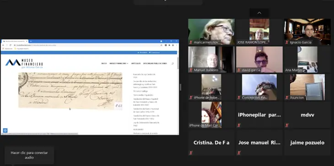Expand MUSEO FINANCIERO dropdown menu

[x=119, y=64]
